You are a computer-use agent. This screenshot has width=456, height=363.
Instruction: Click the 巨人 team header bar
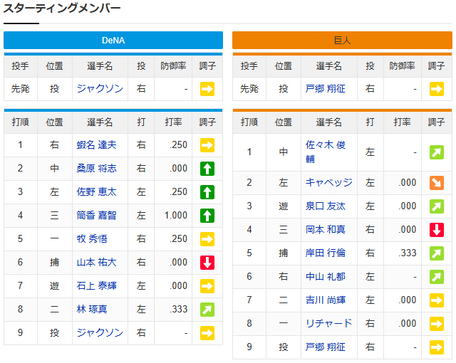pyautogui.click(x=342, y=40)
